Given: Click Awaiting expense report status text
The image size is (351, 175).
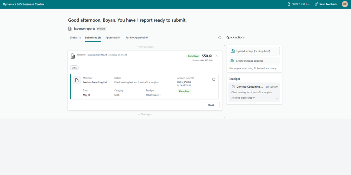Looking at the screenshot, I should point(243,98).
